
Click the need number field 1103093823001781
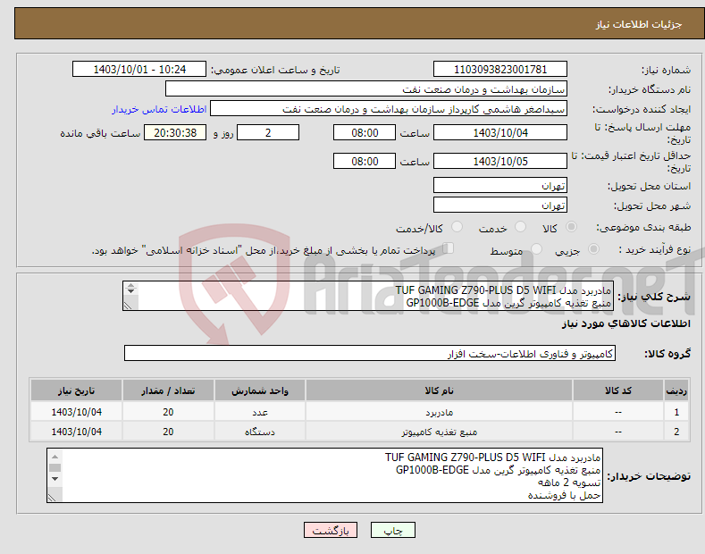point(500,70)
